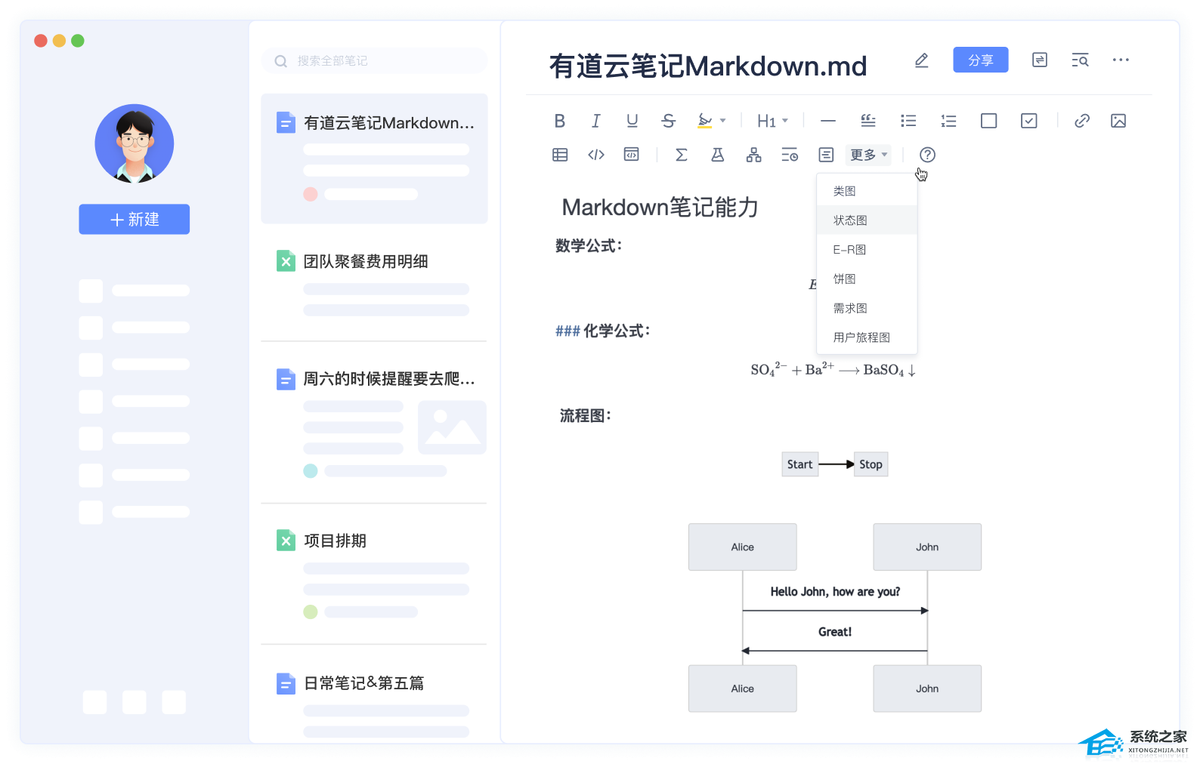This screenshot has height=764, width=1200.
Task: Apply italic formatting
Action: (595, 121)
